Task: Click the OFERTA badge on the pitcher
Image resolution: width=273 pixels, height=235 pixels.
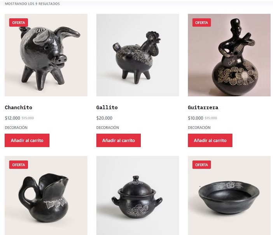Action: [x=18, y=165]
